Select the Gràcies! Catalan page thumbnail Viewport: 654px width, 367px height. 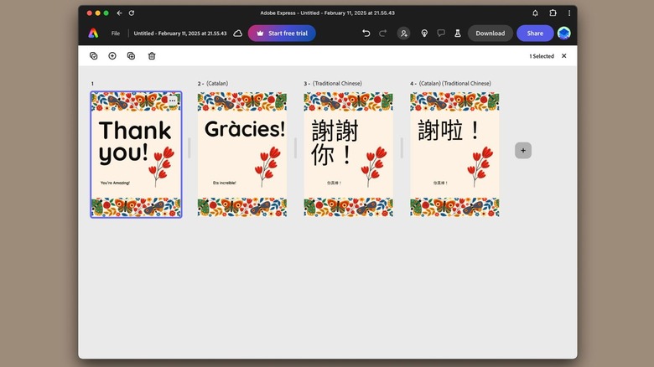241,155
